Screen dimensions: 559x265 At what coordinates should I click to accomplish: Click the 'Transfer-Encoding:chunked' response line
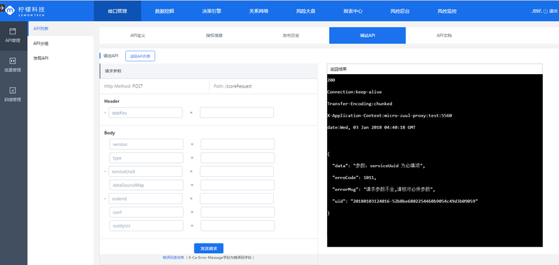coord(360,103)
